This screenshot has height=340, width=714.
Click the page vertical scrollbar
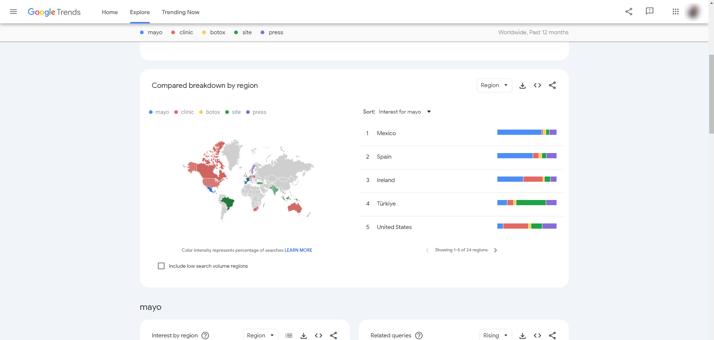[x=711, y=94]
